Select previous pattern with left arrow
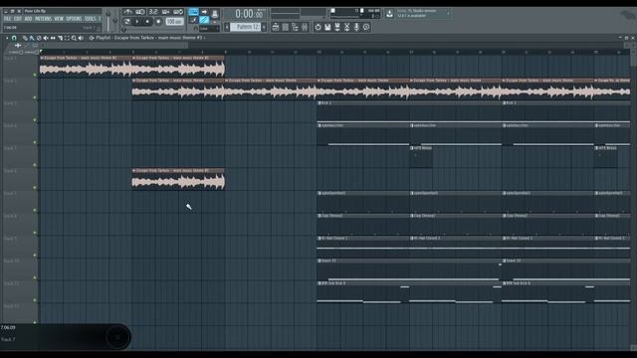Viewport: 637px width, 358px height. [x=227, y=27]
